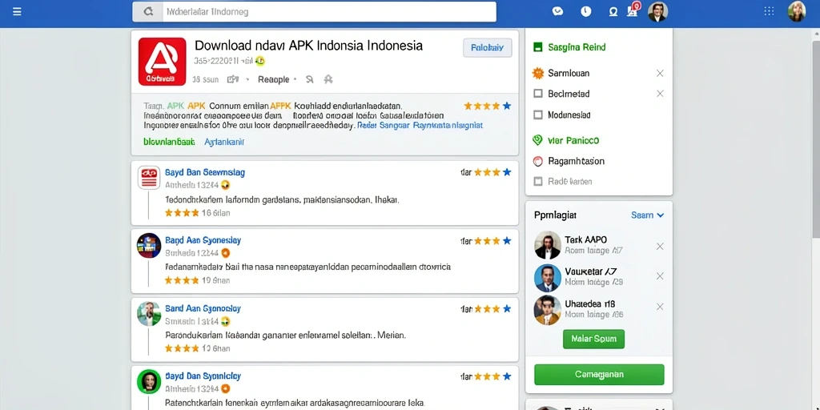Remove the Beclmetad entry with X
The image size is (820, 410).
(660, 94)
